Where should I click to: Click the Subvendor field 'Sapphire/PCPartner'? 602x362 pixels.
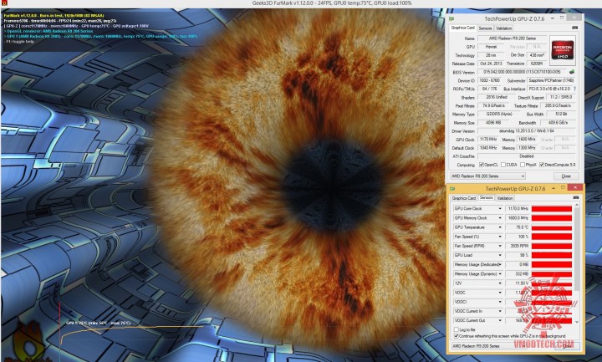550,80
